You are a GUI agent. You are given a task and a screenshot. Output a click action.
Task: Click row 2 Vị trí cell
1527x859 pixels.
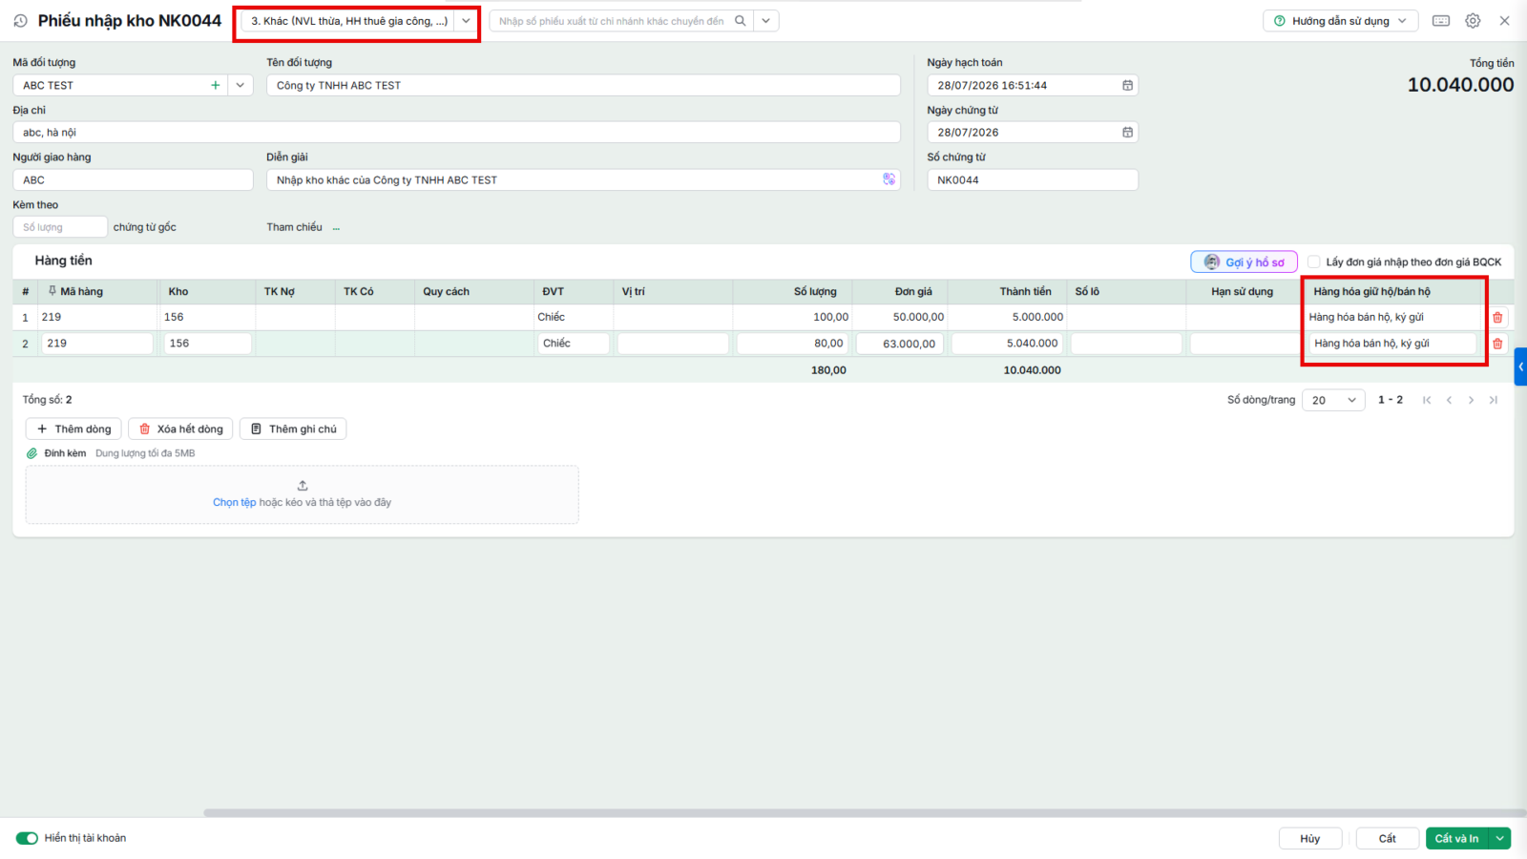[x=673, y=344]
